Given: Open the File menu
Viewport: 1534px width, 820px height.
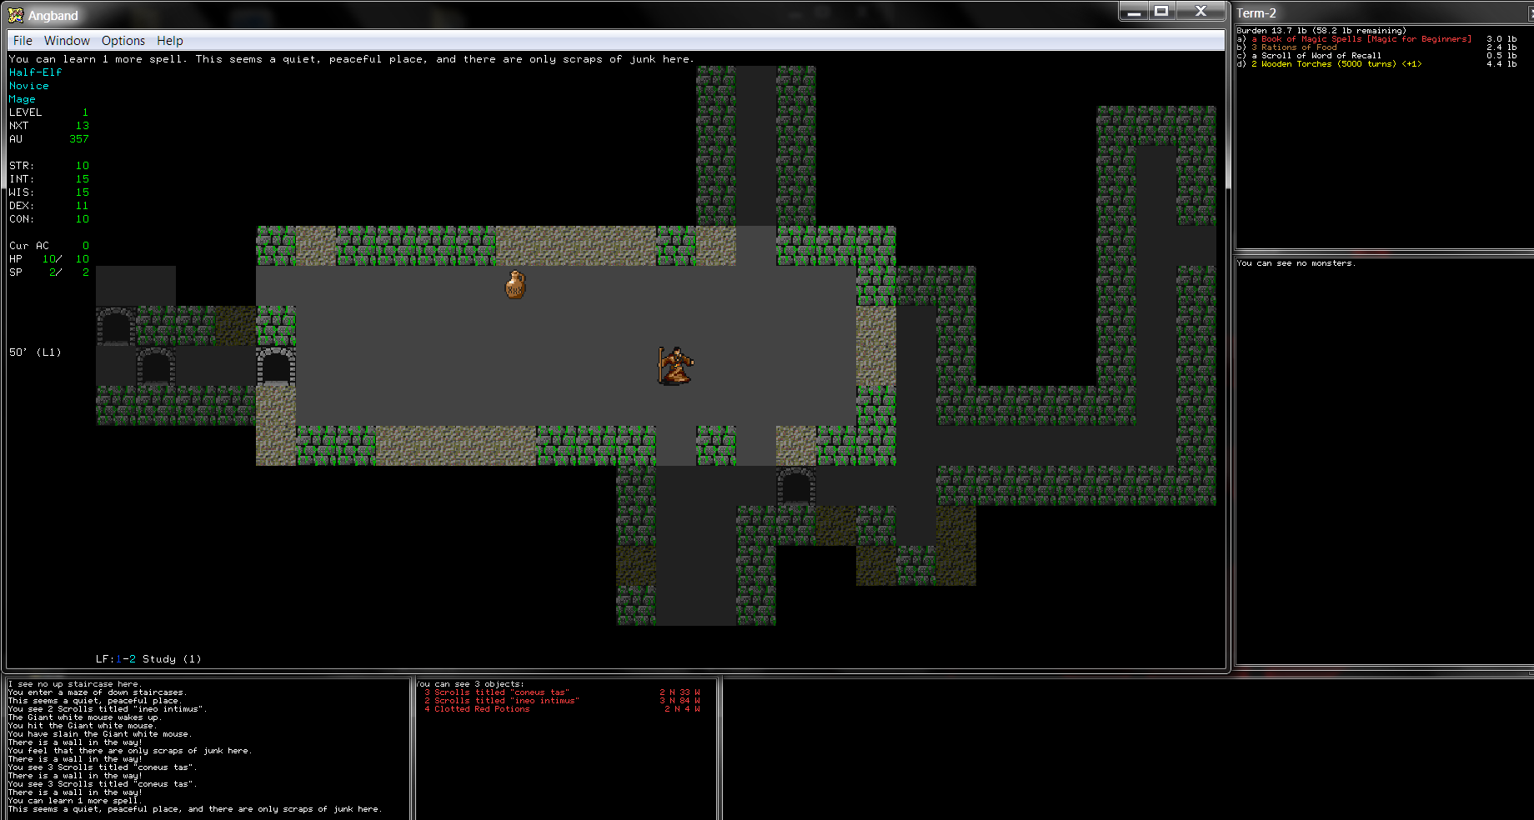Looking at the screenshot, I should [23, 41].
